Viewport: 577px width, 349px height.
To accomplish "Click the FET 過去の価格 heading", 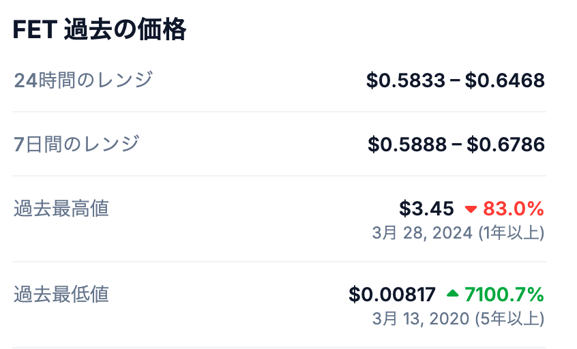I will tap(100, 31).
